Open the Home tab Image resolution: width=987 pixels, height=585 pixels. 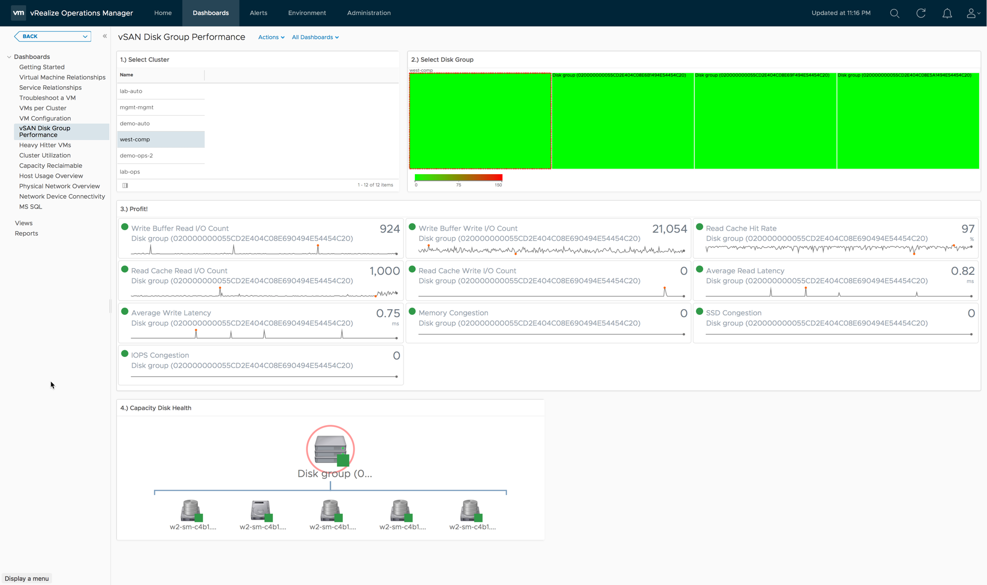tap(163, 13)
